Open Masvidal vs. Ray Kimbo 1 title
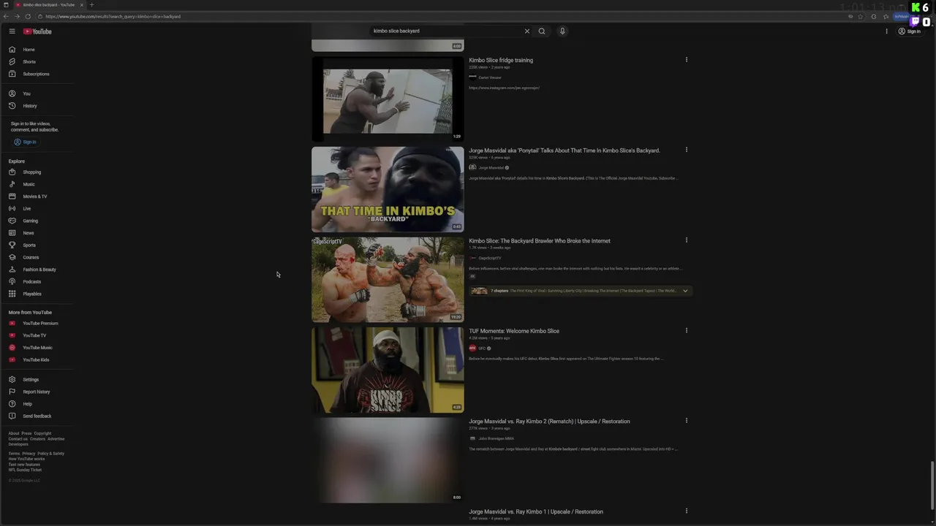Image resolution: width=936 pixels, height=526 pixels. pos(536,512)
